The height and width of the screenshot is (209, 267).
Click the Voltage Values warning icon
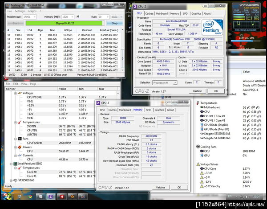coord(198,164)
